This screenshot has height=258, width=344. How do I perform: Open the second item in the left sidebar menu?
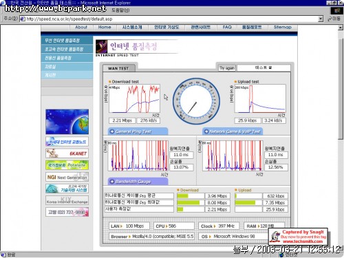(x=67, y=49)
